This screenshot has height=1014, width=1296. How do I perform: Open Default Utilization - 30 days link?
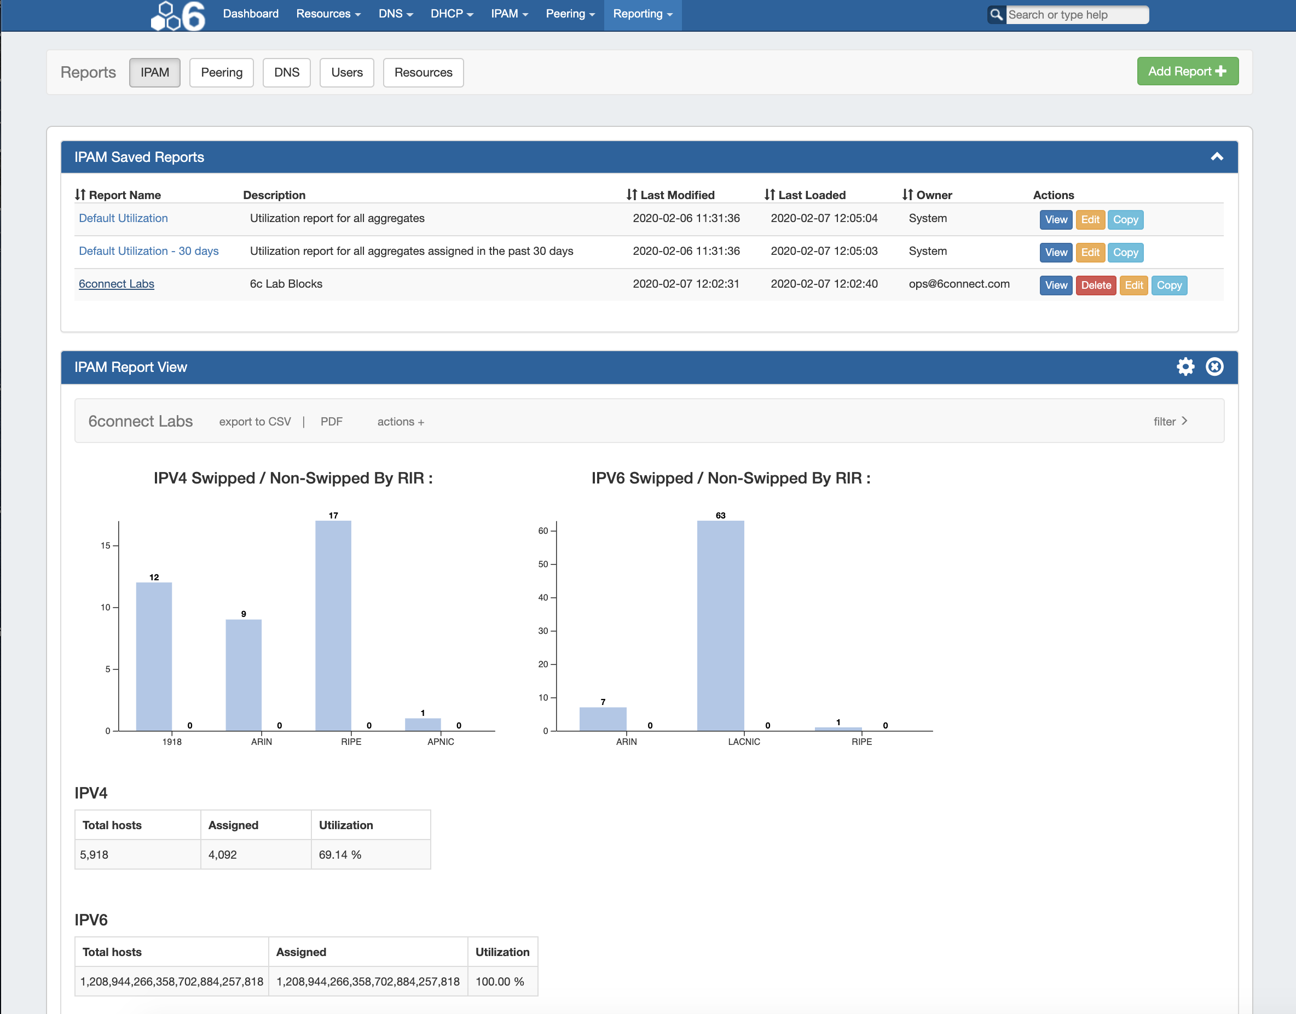point(148,251)
